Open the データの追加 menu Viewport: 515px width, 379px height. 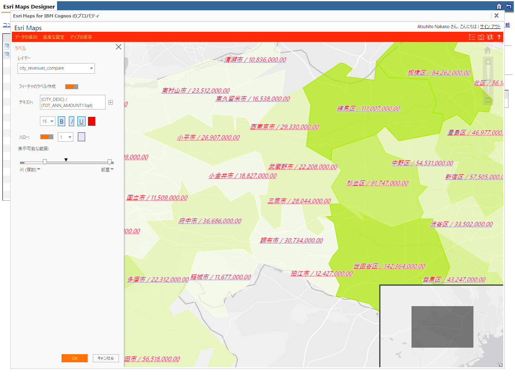click(26, 37)
